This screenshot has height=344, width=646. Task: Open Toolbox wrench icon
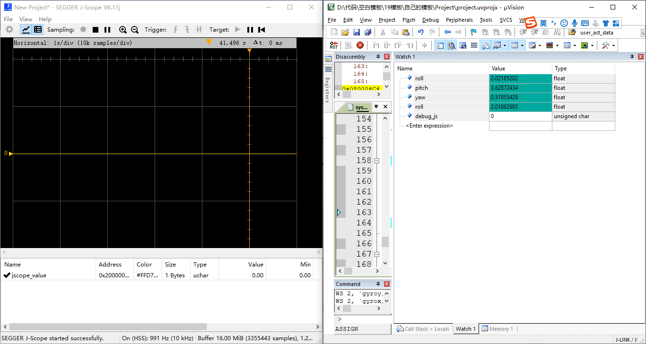tap(605, 45)
